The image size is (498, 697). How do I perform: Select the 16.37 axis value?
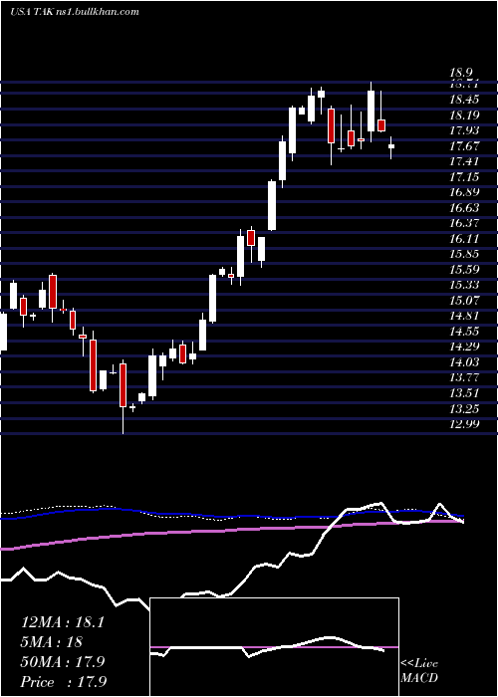[464, 224]
